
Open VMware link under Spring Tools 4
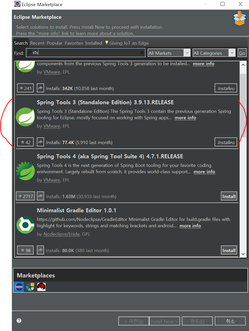(x=52, y=180)
